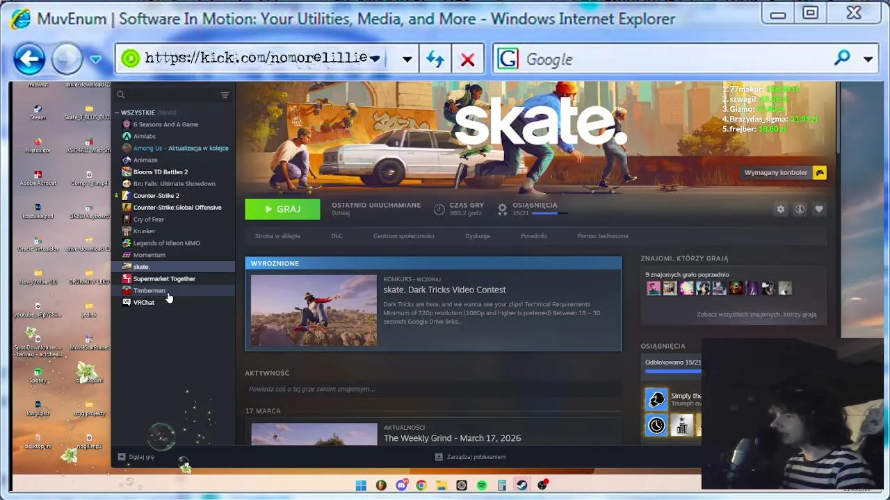Select the Firefox.exe desktop icon
Viewport: 890px width, 500px height.
click(38, 145)
